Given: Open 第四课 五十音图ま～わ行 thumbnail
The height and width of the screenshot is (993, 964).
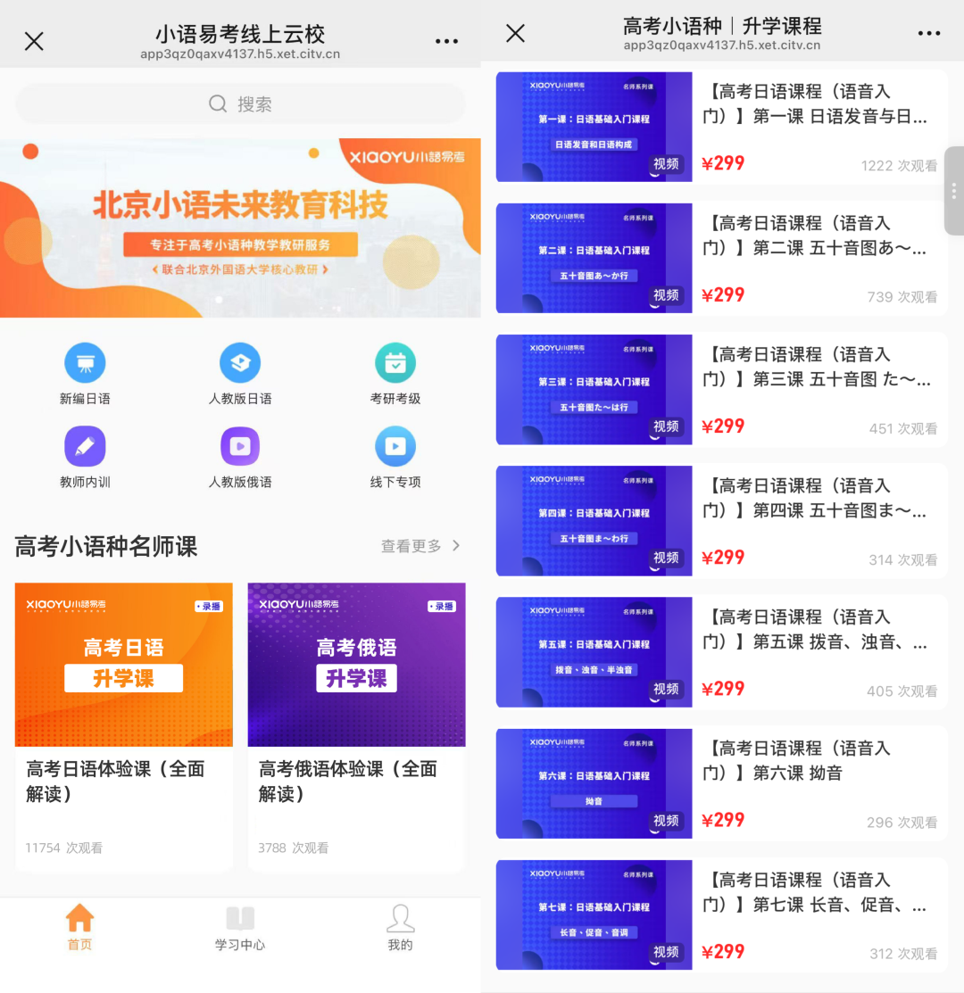Looking at the screenshot, I should [x=594, y=520].
